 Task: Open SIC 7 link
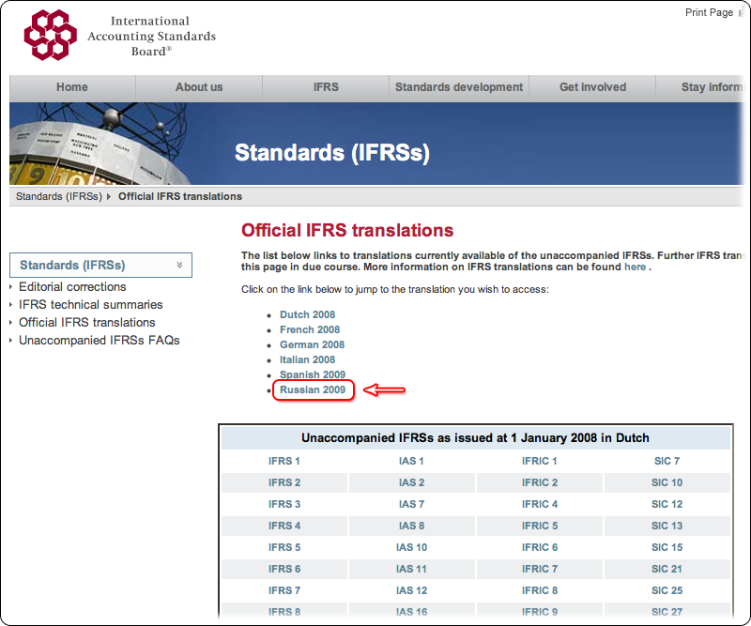[667, 461]
